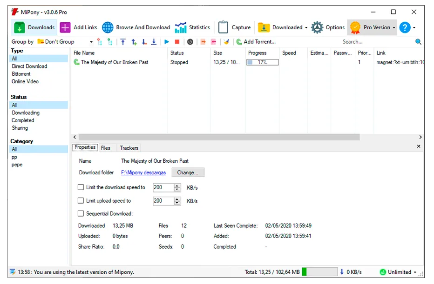The width and height of the screenshot is (434, 284).
Task: Click the status bar log message icon
Action: click(13, 272)
